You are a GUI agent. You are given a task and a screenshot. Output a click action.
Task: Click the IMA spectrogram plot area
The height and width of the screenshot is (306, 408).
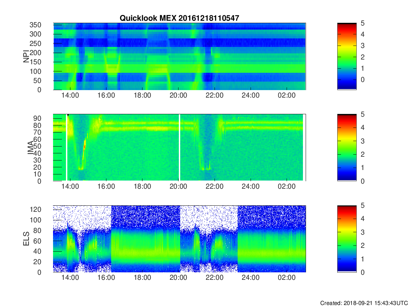(x=180, y=148)
